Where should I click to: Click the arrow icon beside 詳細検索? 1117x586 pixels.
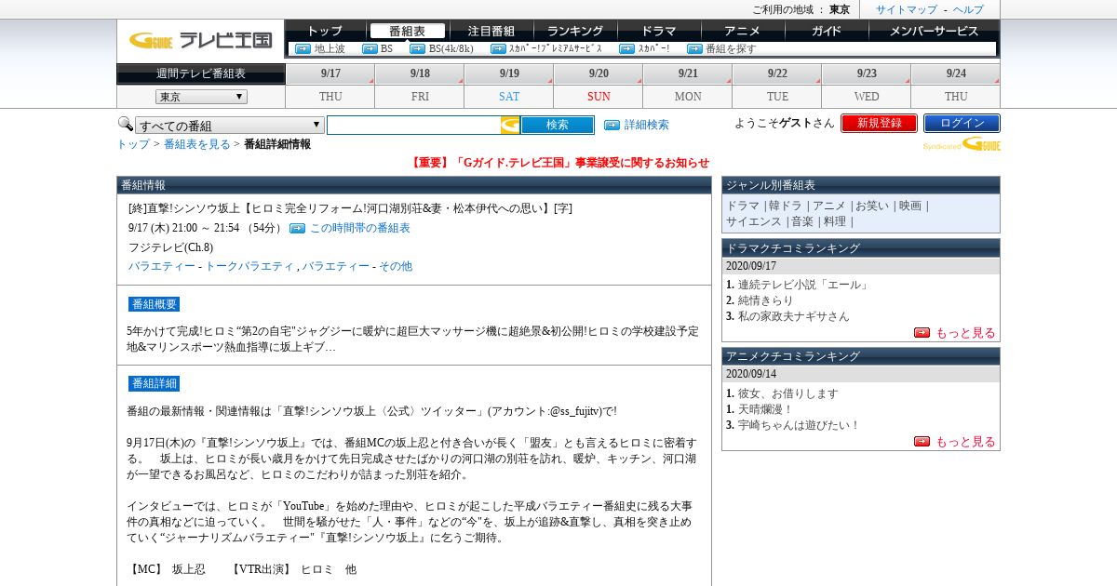[612, 125]
